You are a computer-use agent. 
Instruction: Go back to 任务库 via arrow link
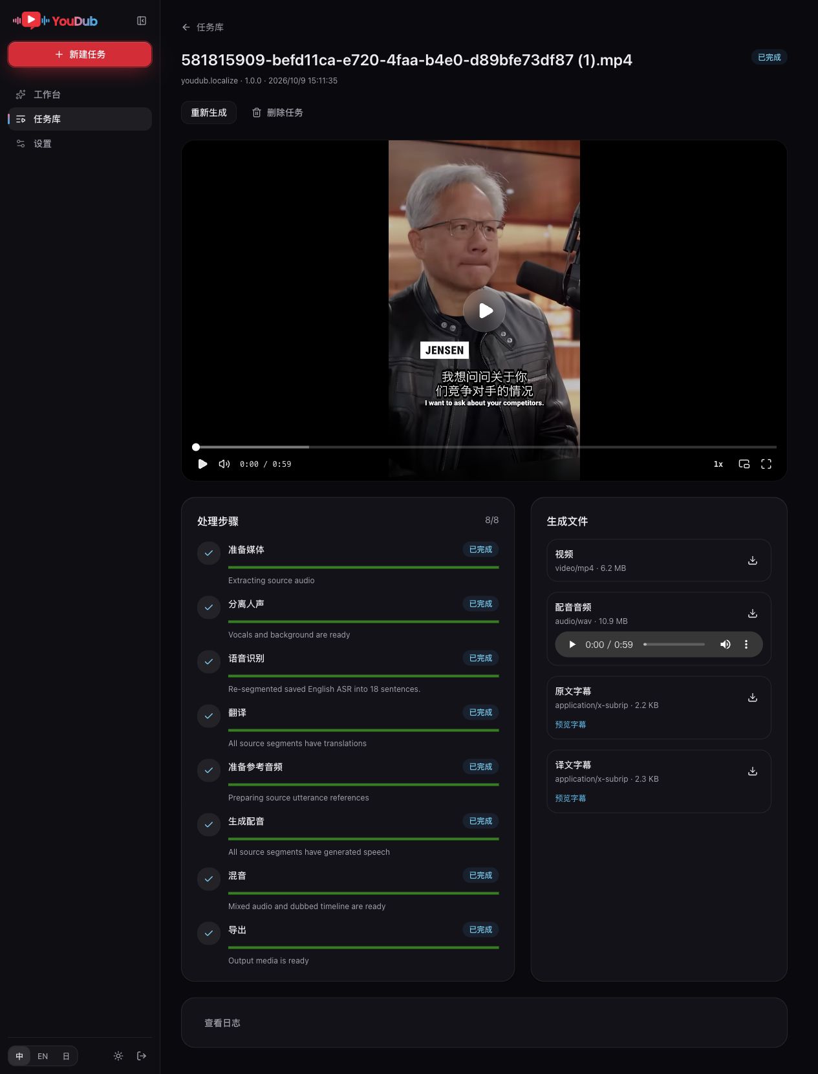[x=202, y=27]
